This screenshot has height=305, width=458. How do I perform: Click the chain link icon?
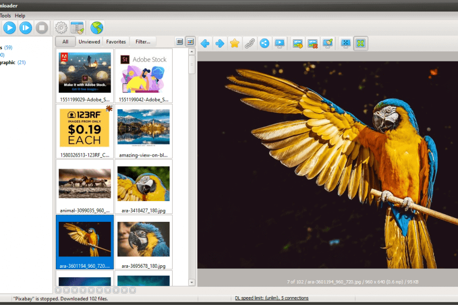click(250, 43)
